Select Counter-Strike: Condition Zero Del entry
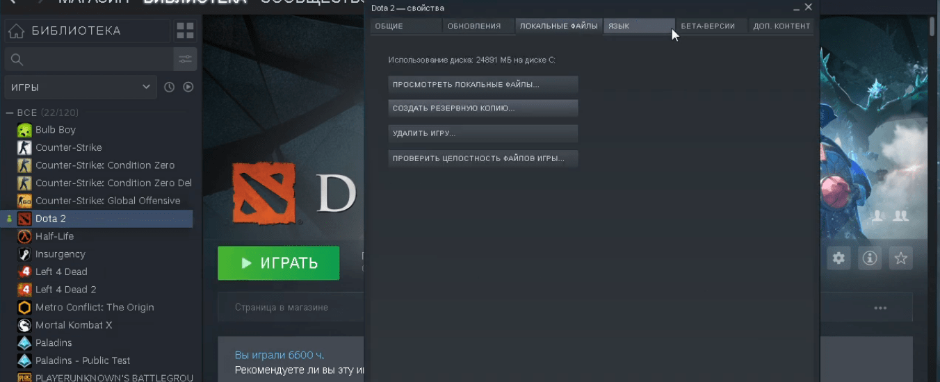Viewport: 940px width, 382px height. pyautogui.click(x=105, y=183)
